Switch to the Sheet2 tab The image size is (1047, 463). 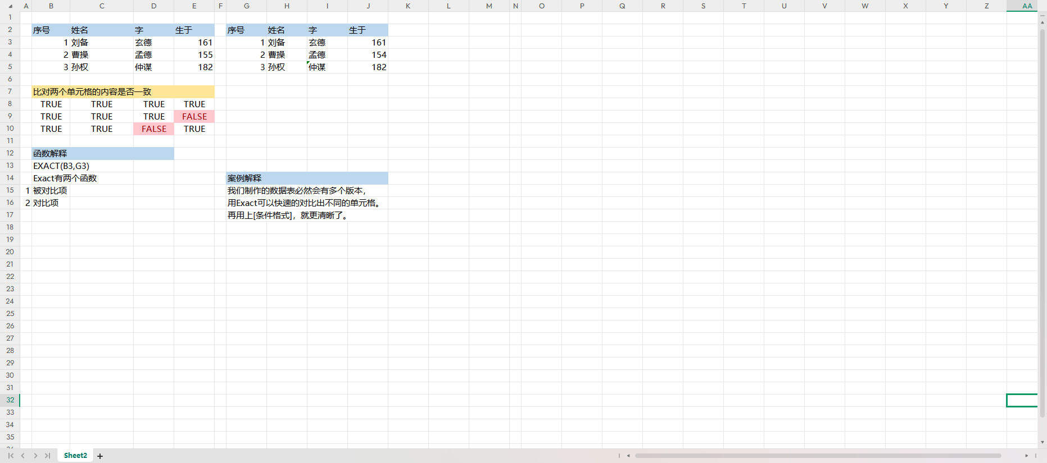click(x=75, y=456)
